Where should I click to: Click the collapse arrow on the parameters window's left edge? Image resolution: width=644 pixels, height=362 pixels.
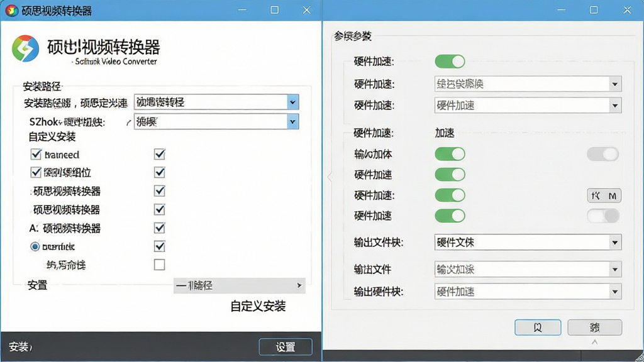click(x=330, y=177)
